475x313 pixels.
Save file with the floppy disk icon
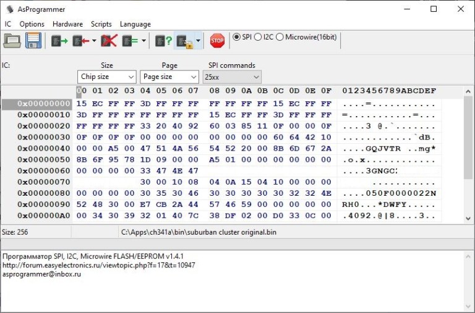click(x=33, y=41)
